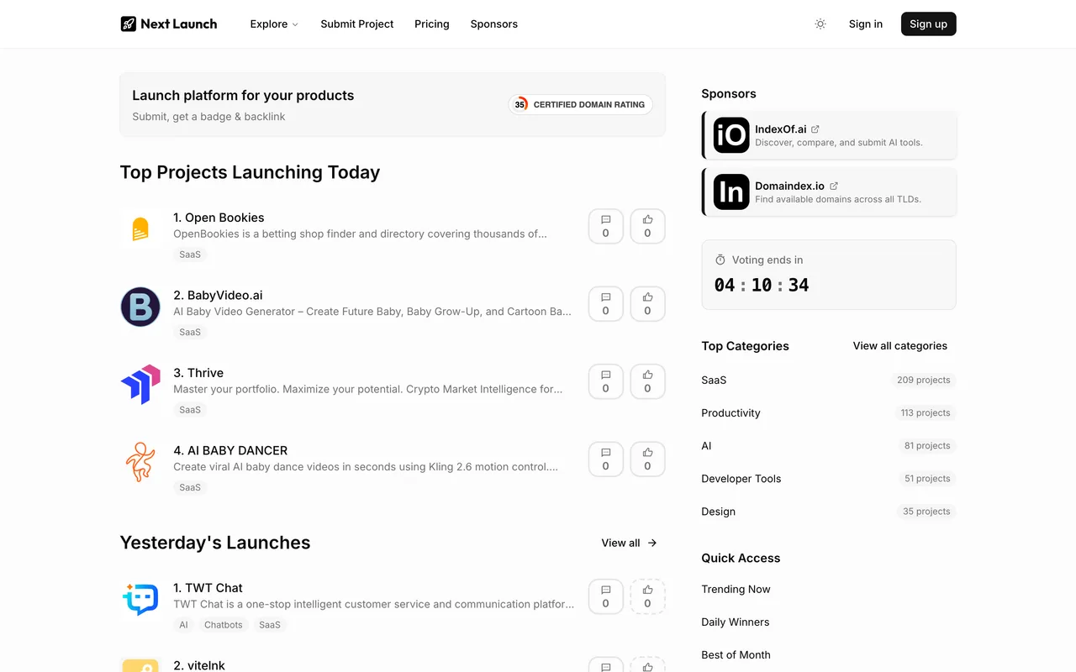Click SaaS tag under Open Bookies

[x=190, y=255]
